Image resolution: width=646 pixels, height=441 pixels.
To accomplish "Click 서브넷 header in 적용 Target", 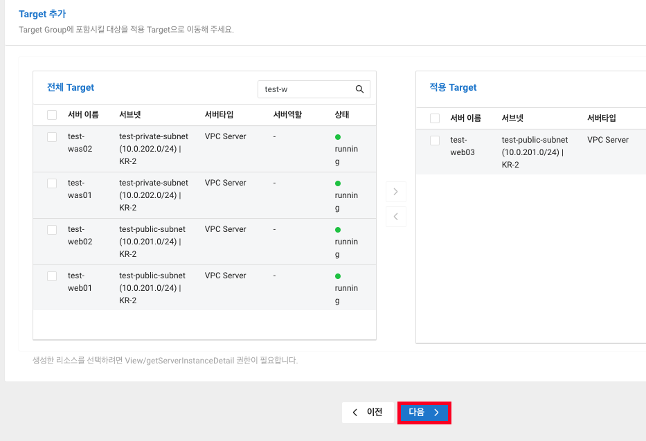I will [512, 118].
